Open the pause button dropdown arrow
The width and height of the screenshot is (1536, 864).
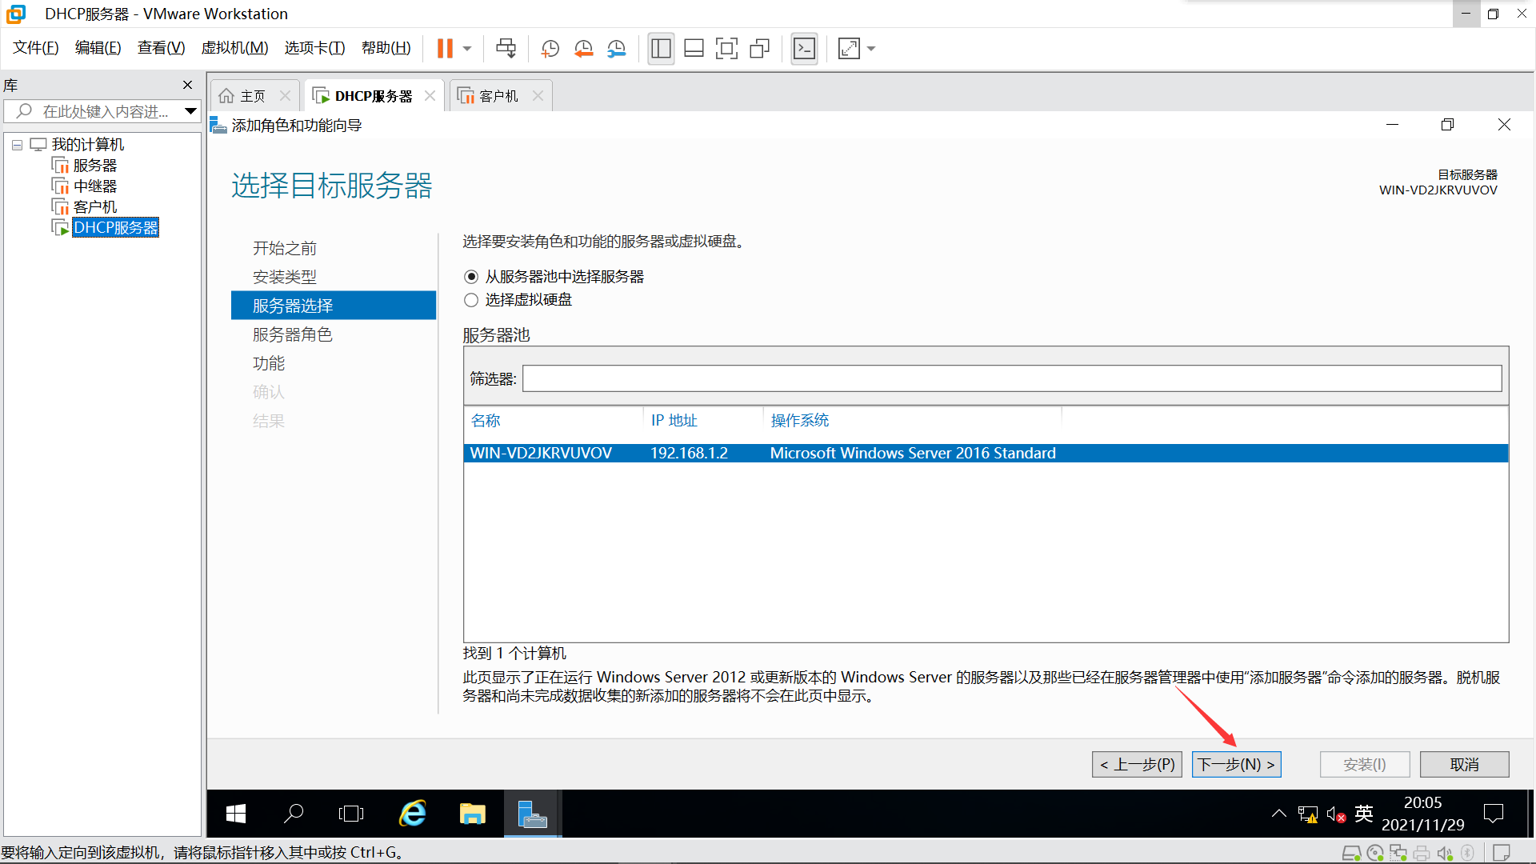(467, 49)
